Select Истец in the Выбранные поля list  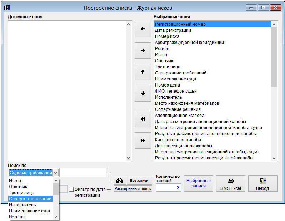click(212, 55)
